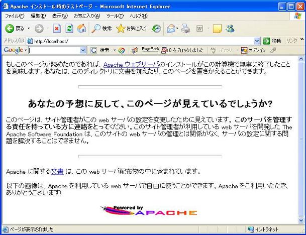Click the Windows flag logo throbber
The width and height of the screenshot is (306, 235).
tap(297, 16)
